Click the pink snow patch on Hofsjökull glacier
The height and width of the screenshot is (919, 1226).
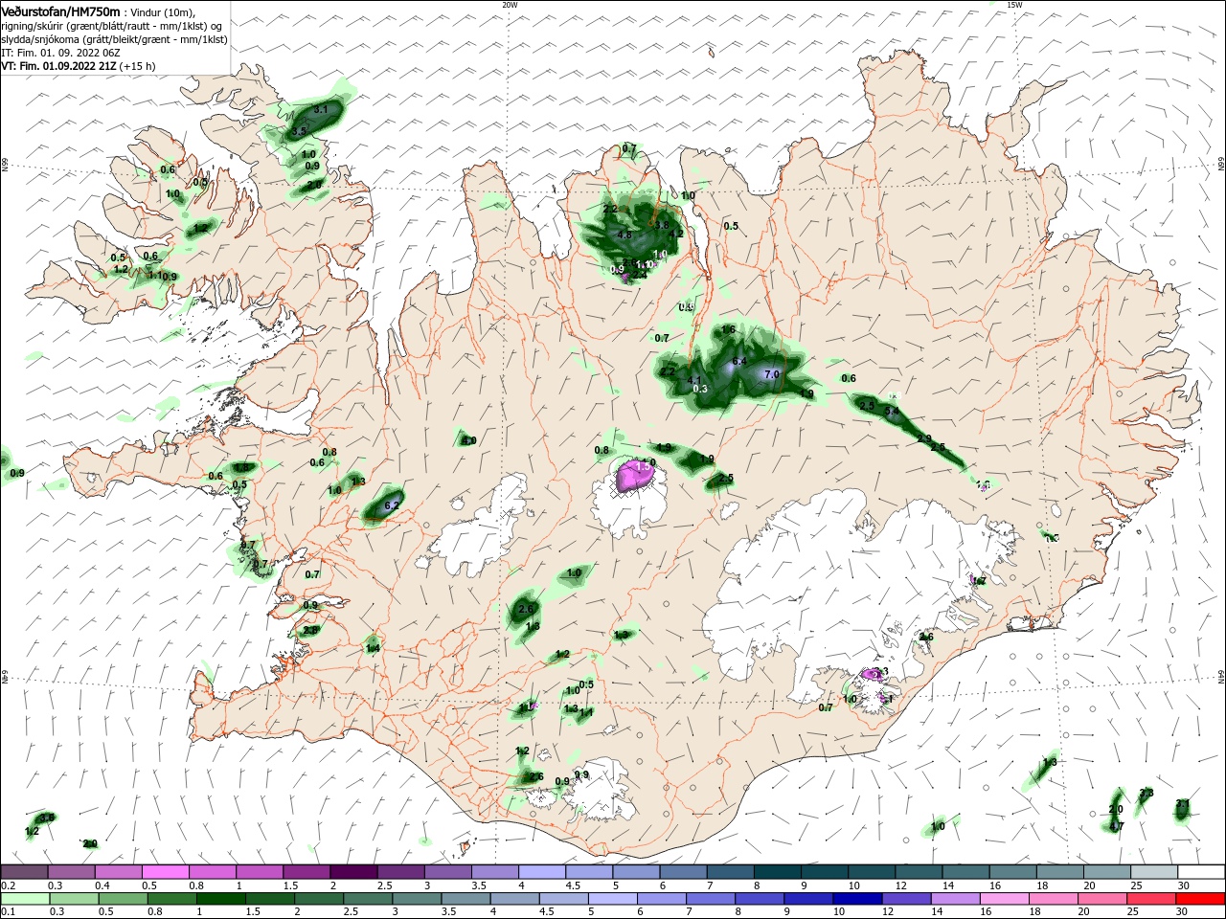pos(634,475)
